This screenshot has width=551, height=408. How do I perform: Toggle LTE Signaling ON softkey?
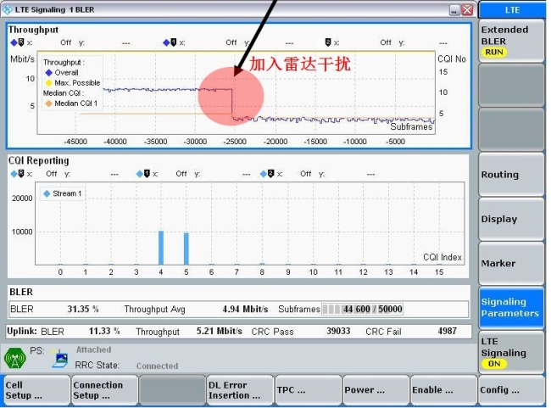click(512, 352)
